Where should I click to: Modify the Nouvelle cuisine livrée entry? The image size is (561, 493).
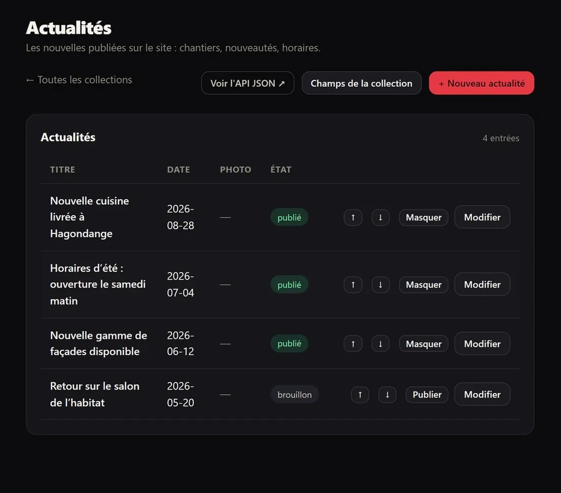(x=482, y=217)
